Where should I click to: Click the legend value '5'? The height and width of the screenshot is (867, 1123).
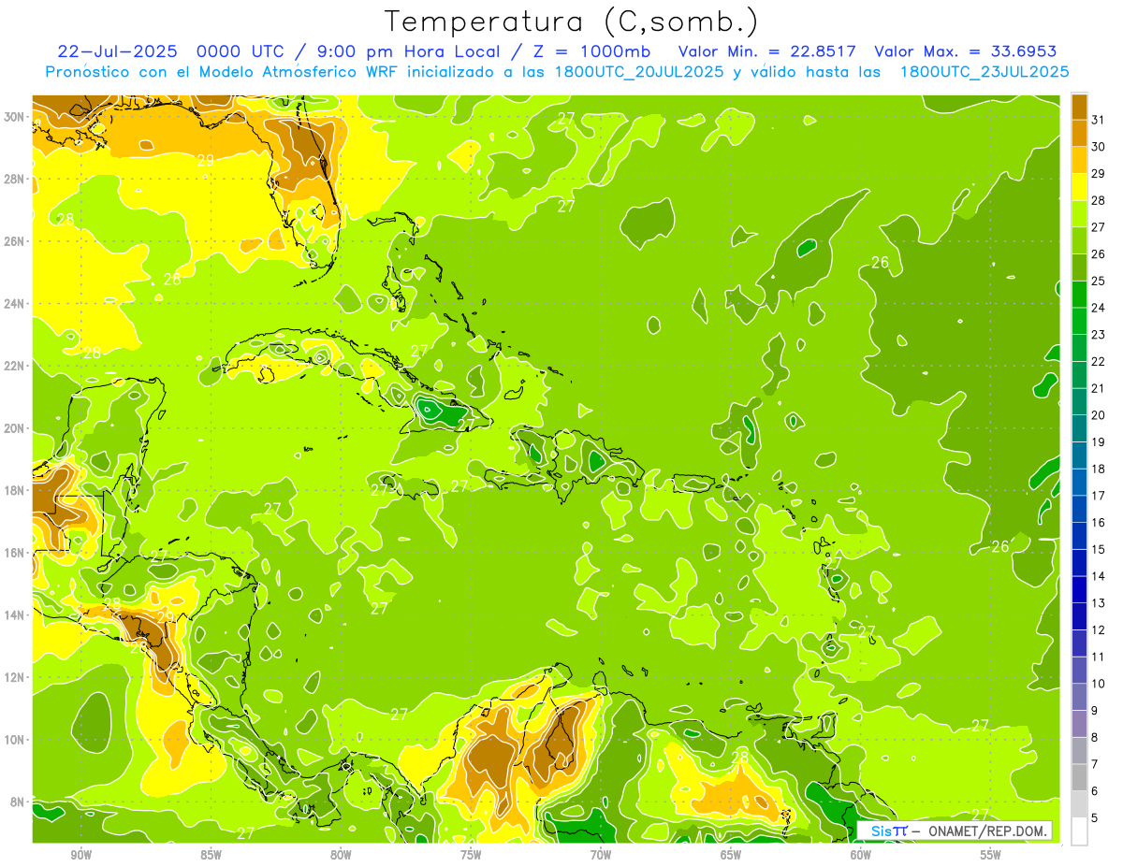pos(1095,818)
